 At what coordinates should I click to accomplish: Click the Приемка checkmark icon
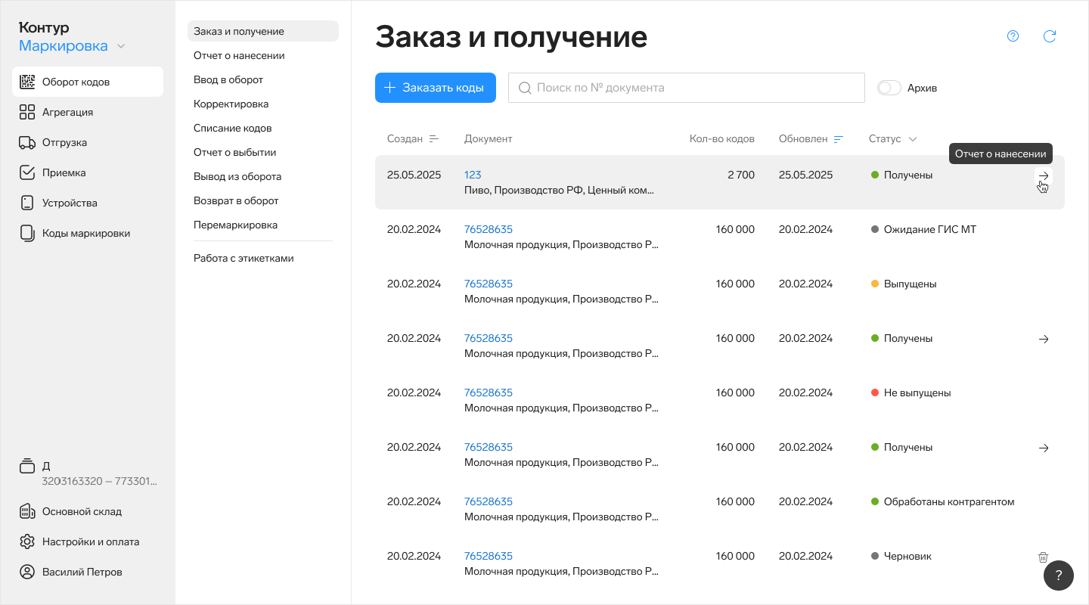[27, 172]
